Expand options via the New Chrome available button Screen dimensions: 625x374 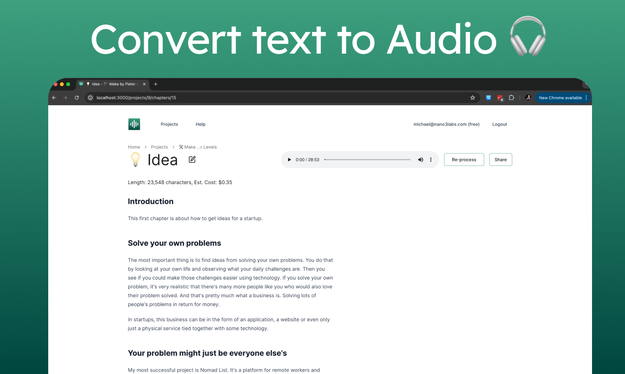point(561,97)
